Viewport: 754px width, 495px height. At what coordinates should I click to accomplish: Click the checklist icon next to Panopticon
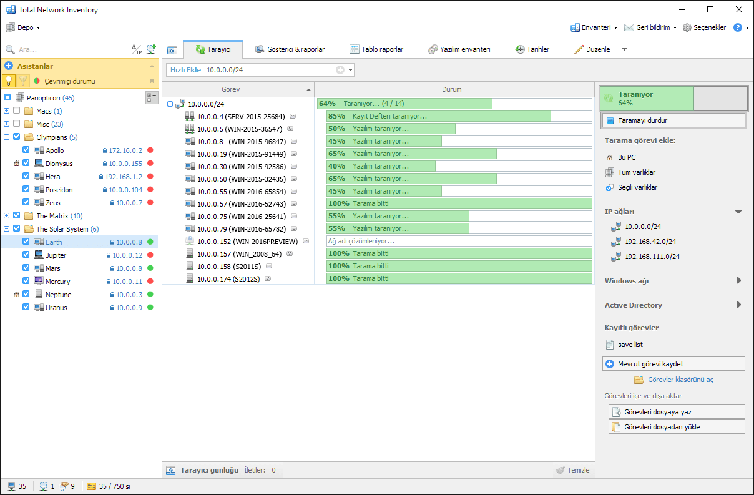[152, 97]
